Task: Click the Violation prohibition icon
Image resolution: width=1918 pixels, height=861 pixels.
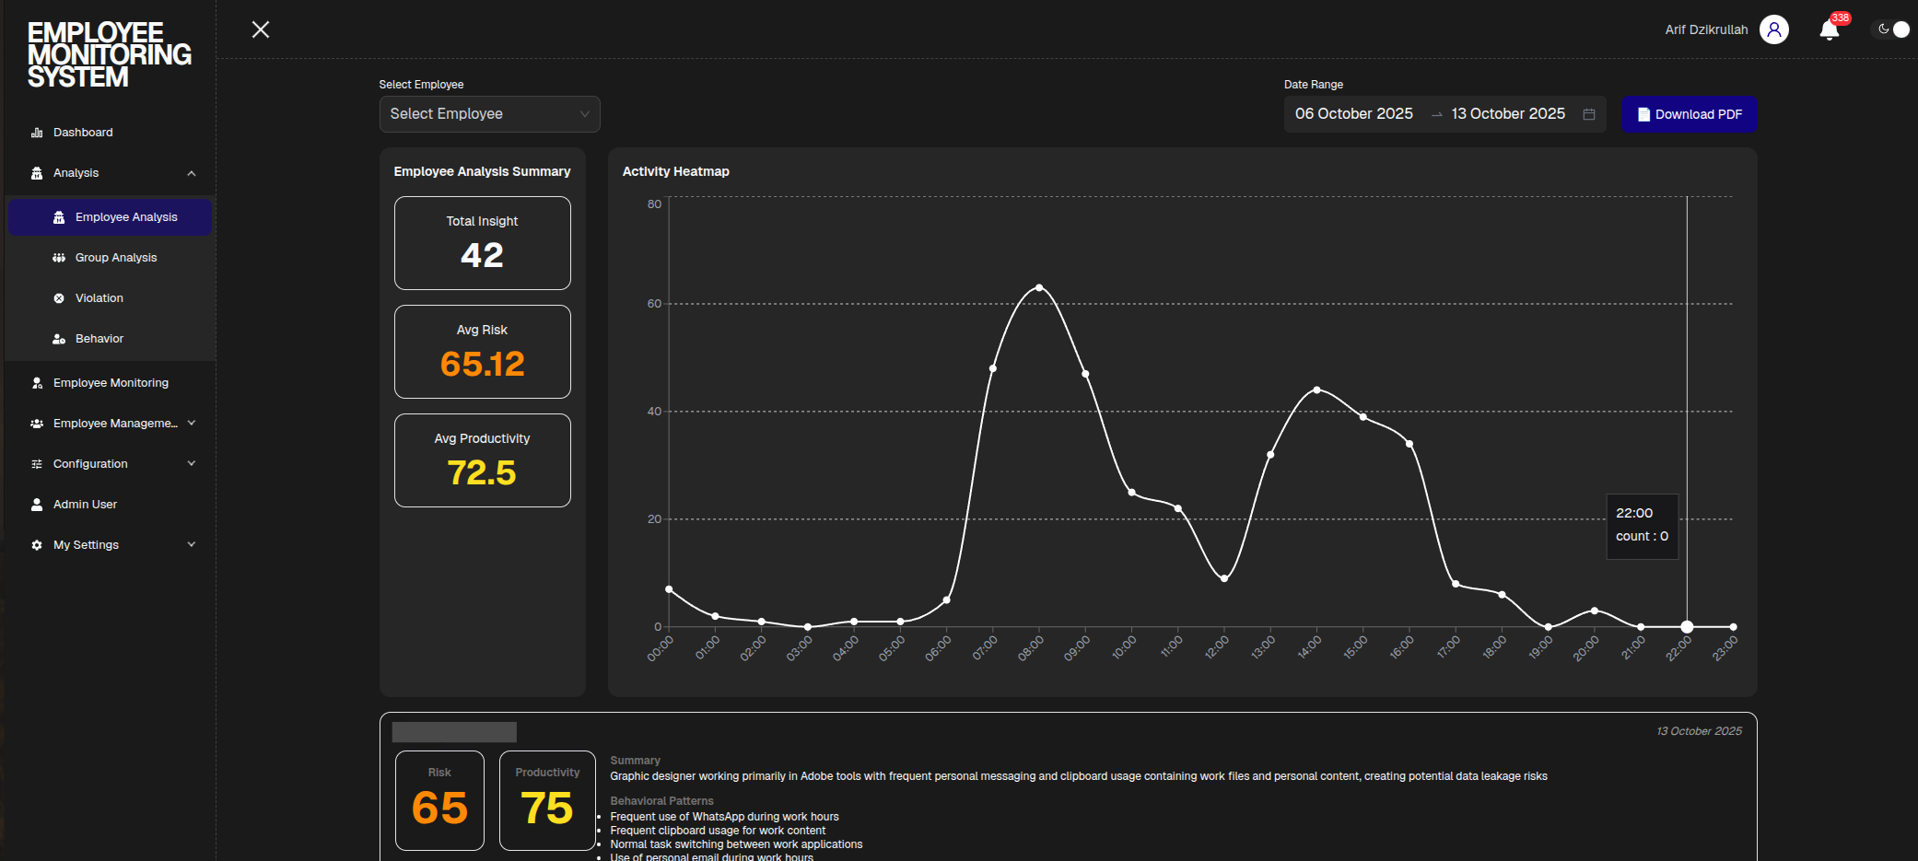Action: tap(57, 297)
